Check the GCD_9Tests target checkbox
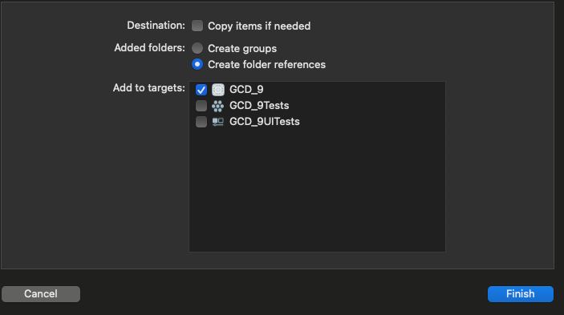 (x=201, y=106)
